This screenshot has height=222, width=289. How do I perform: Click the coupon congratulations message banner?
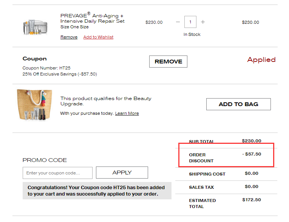(97, 191)
